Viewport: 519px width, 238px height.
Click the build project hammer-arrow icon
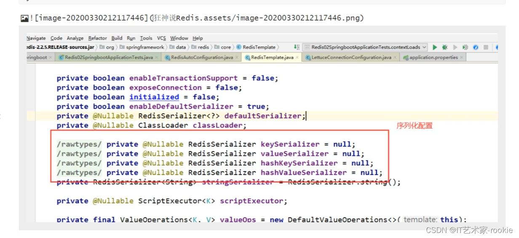[297, 47]
